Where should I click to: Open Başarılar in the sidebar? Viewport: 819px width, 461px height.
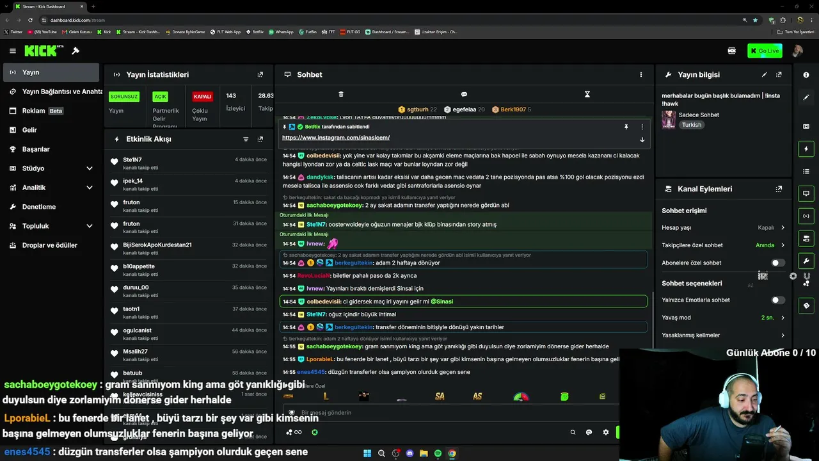(x=51, y=149)
